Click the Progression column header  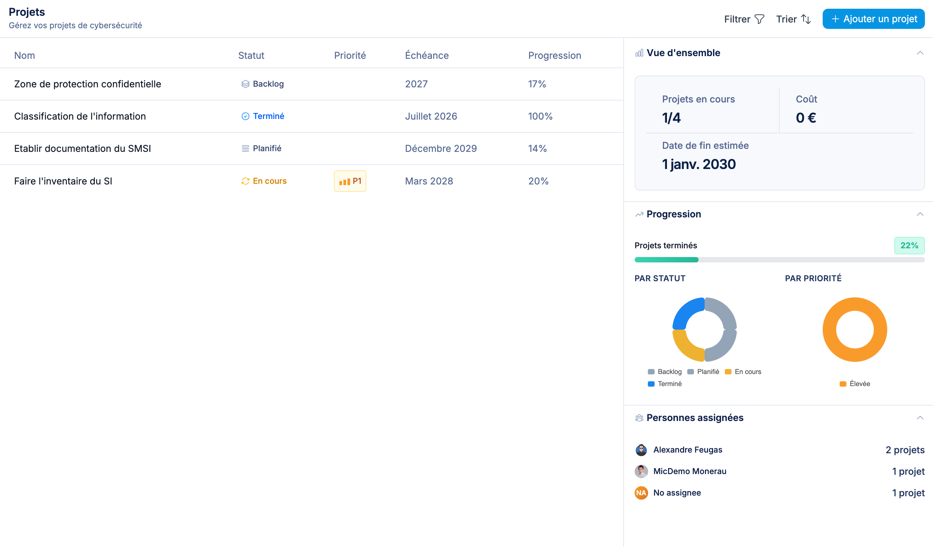[x=554, y=55]
